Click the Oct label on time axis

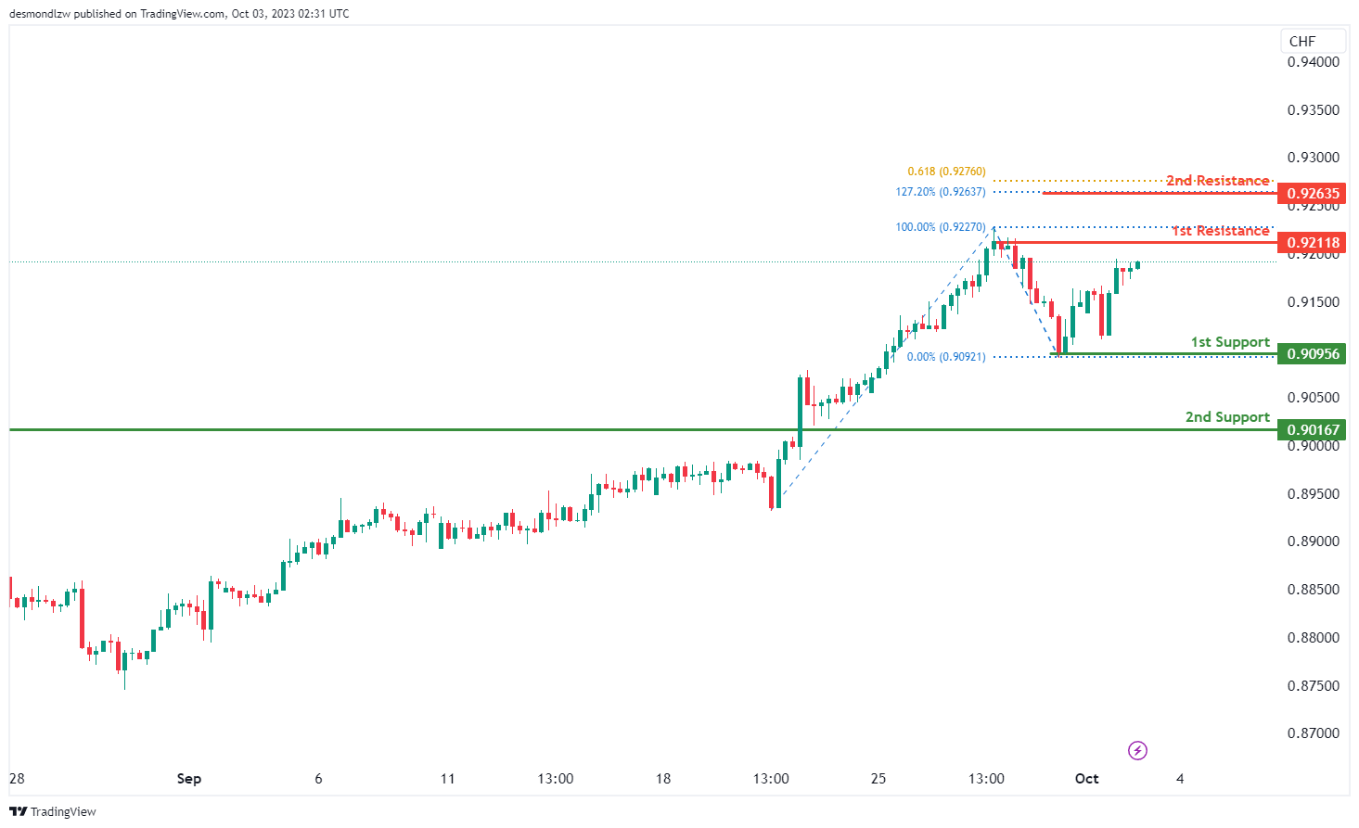1086,779
